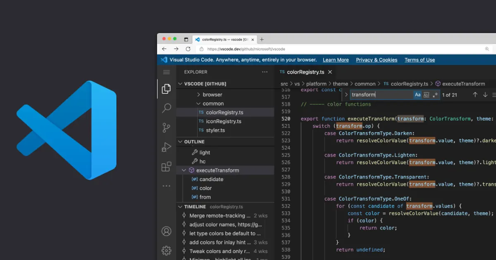Open the Search panel in the activity bar
The image size is (496, 260).
click(x=166, y=108)
